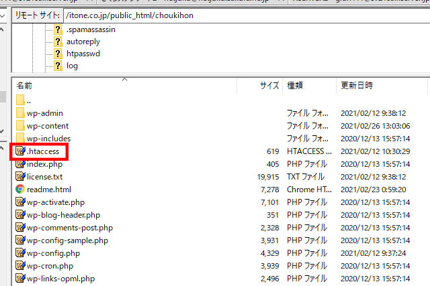Sort by the サイズ column header
The width and height of the screenshot is (430, 286).
pyautogui.click(x=260, y=86)
